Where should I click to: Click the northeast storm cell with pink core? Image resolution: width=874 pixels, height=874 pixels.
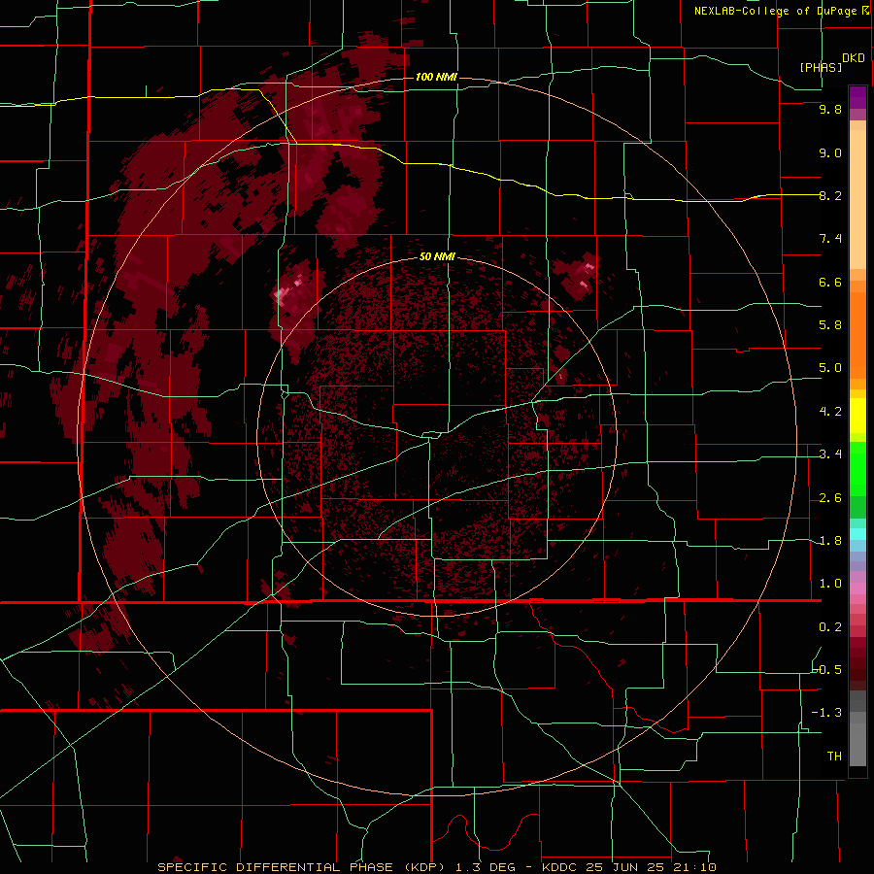(580, 276)
